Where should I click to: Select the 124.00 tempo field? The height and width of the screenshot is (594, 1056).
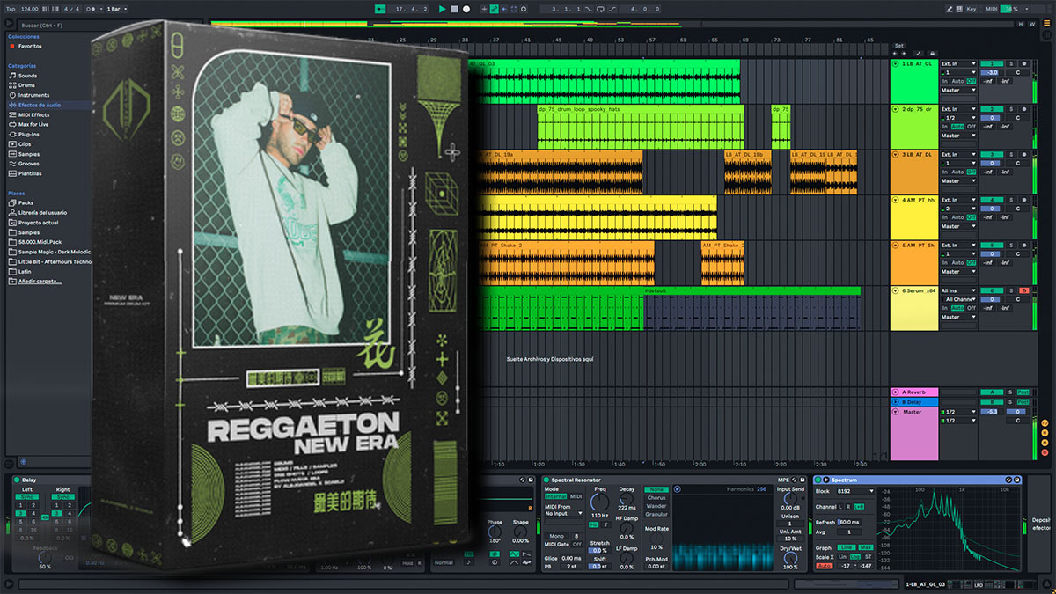coord(29,9)
